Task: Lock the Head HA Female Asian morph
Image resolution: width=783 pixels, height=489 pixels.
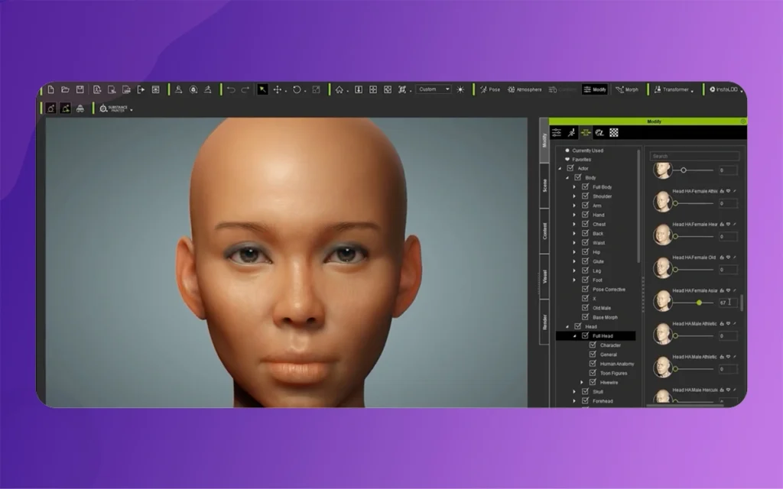Action: [722, 290]
